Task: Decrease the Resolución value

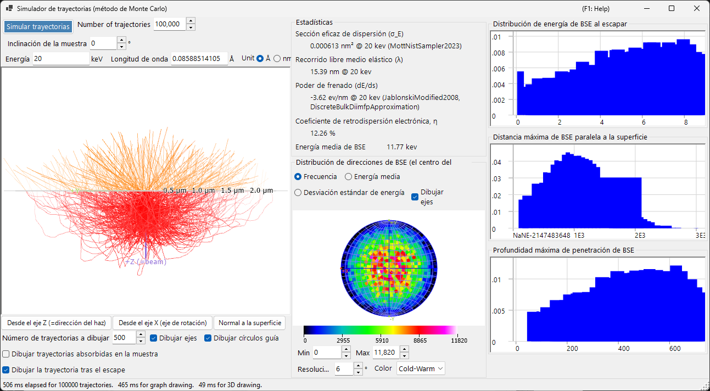Action: (359, 372)
